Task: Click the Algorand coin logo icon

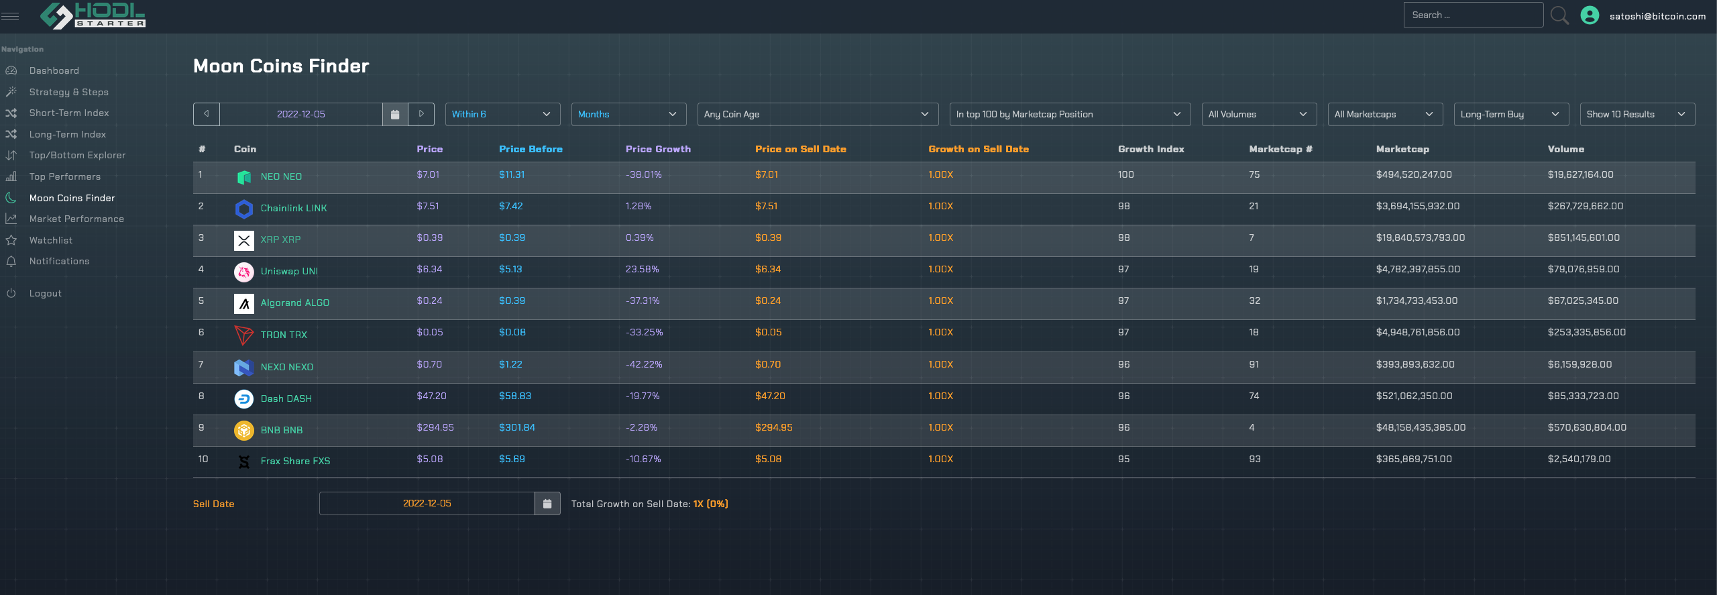Action: click(244, 303)
